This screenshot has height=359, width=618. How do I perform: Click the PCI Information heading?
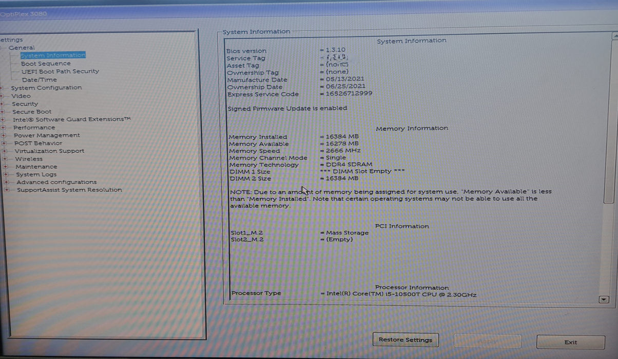(402, 226)
